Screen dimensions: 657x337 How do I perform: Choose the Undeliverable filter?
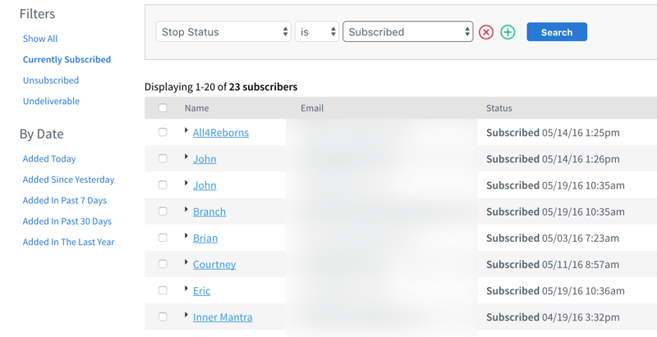pos(51,101)
